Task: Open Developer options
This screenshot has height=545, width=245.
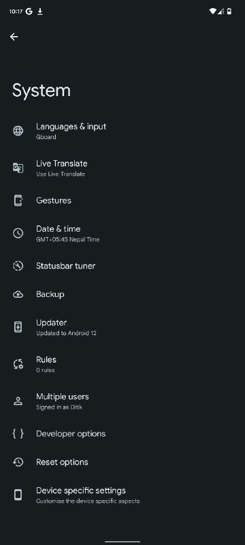Action: pos(122,434)
